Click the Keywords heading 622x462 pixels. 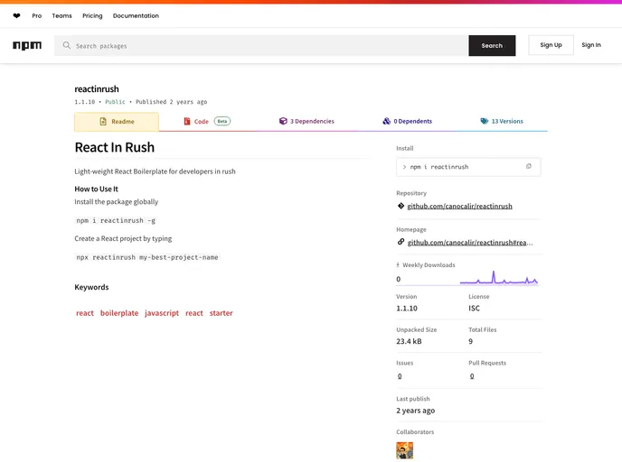pyautogui.click(x=91, y=287)
